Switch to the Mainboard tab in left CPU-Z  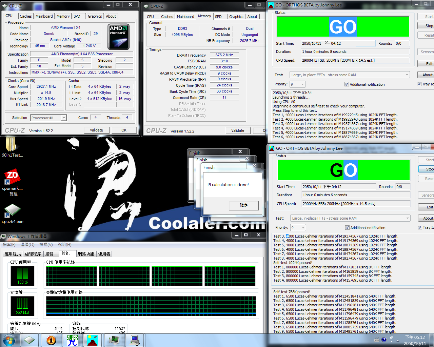pos(44,16)
